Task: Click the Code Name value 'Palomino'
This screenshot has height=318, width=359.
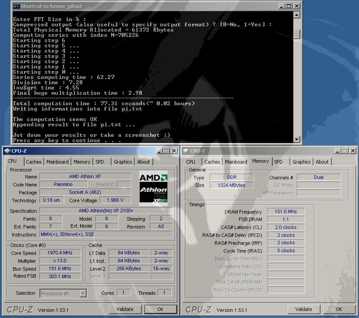Action: [x=63, y=184]
